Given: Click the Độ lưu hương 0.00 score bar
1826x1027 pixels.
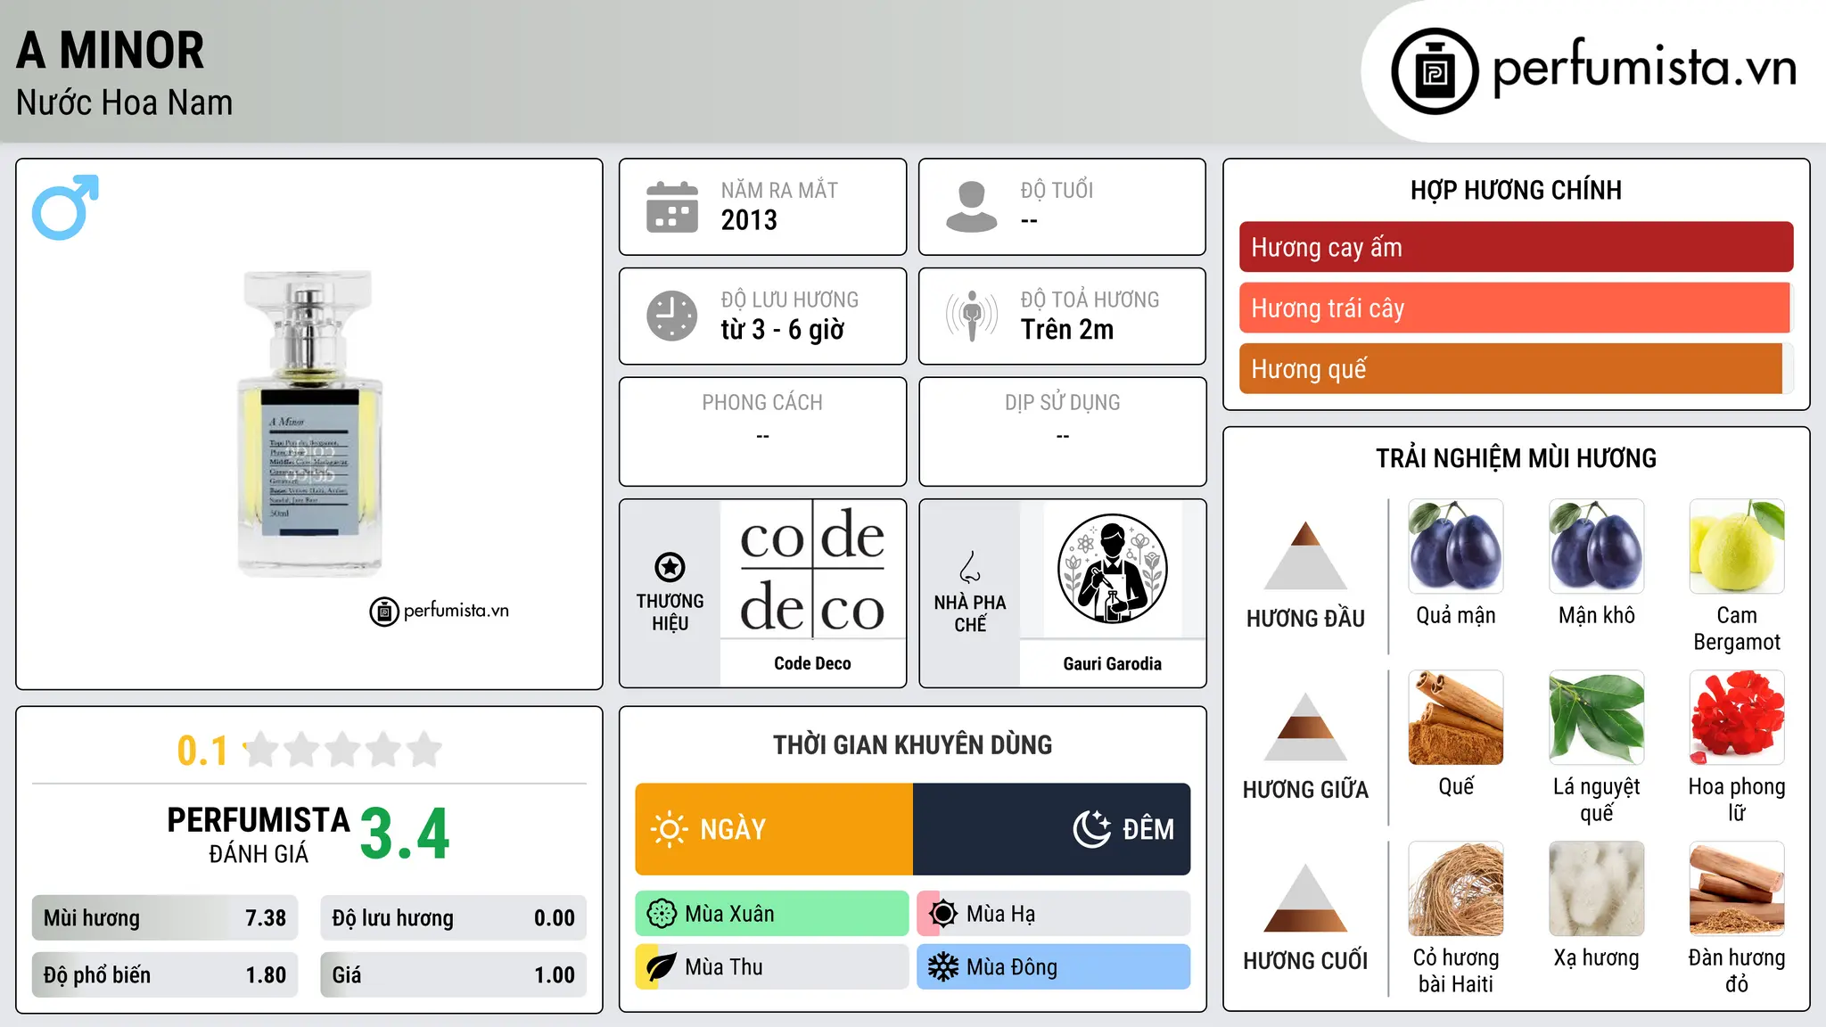Looking at the screenshot, I should coord(454,918).
